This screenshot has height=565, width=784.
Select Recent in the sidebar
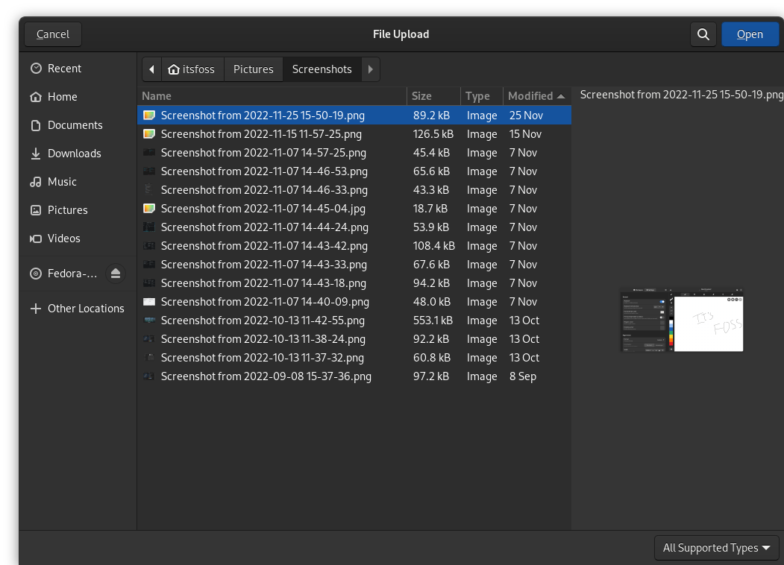tap(65, 68)
